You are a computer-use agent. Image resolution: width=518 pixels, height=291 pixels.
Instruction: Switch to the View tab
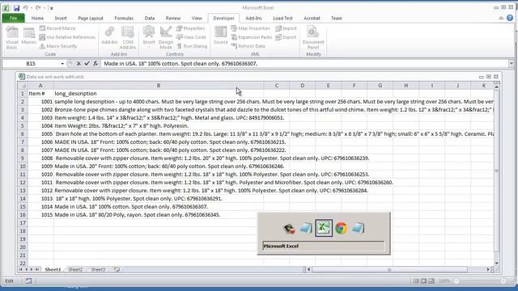click(x=197, y=18)
